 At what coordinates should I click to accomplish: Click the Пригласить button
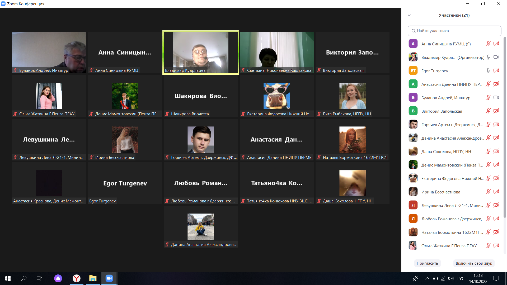(427, 263)
